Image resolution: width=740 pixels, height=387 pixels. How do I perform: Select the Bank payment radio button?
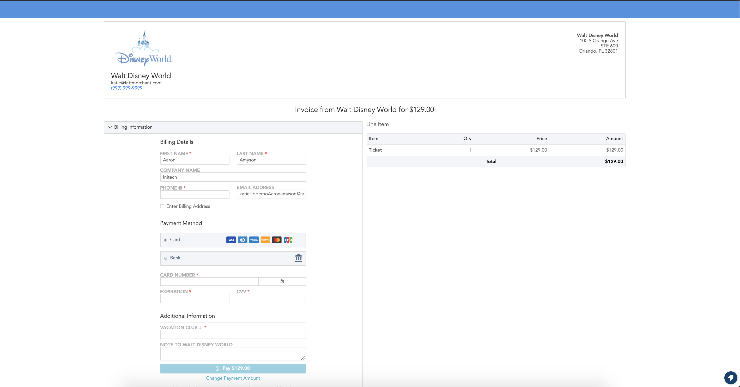point(166,258)
